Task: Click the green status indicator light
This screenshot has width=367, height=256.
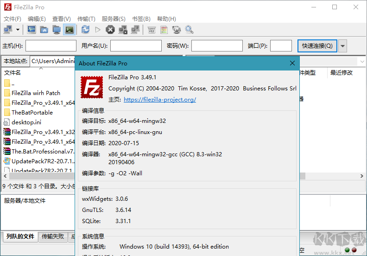Action: click(x=347, y=250)
